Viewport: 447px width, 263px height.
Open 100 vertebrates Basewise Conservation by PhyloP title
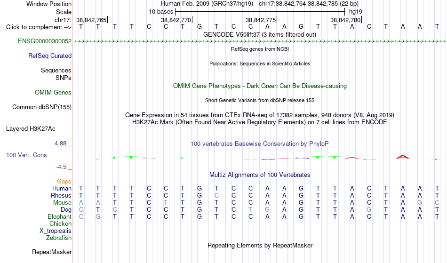click(260, 144)
